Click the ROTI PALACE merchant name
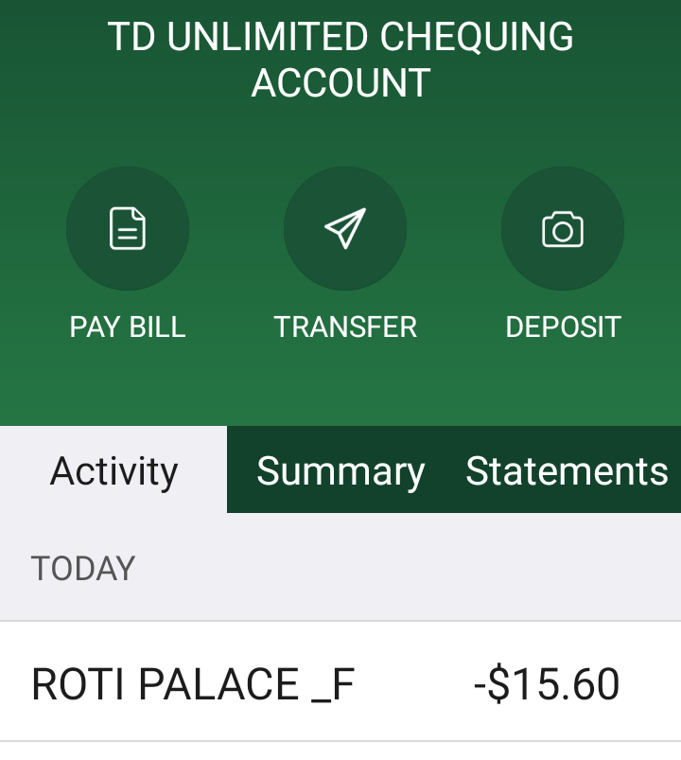 [x=166, y=684]
